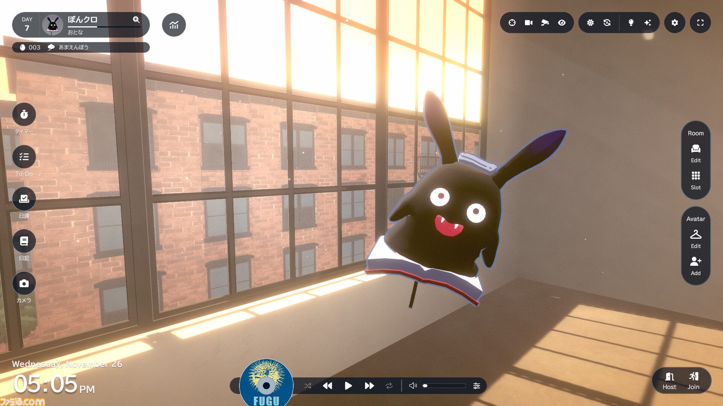Click the Host button
Image resolution: width=723 pixels, height=406 pixels.
tap(669, 381)
